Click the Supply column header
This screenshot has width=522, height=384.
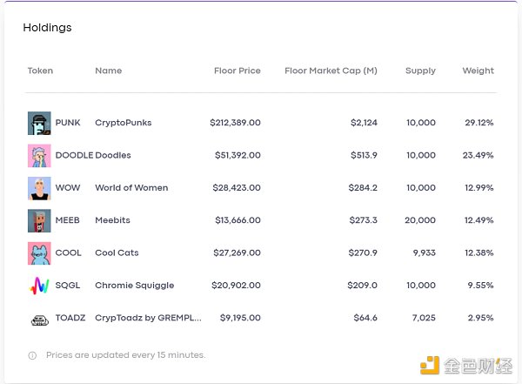tap(420, 71)
